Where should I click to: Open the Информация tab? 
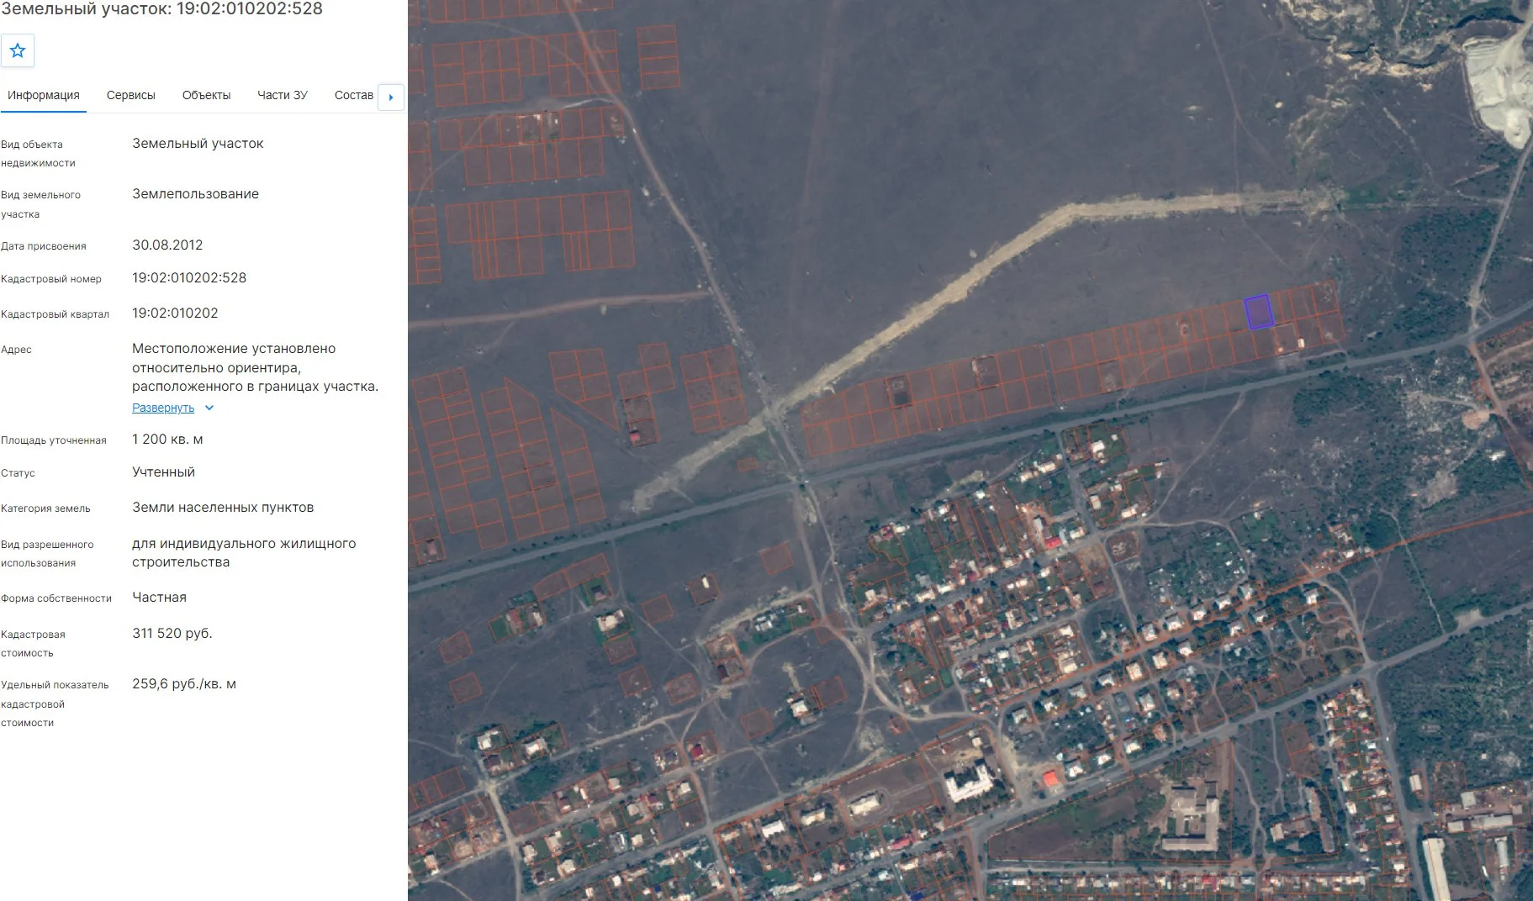pyautogui.click(x=44, y=95)
